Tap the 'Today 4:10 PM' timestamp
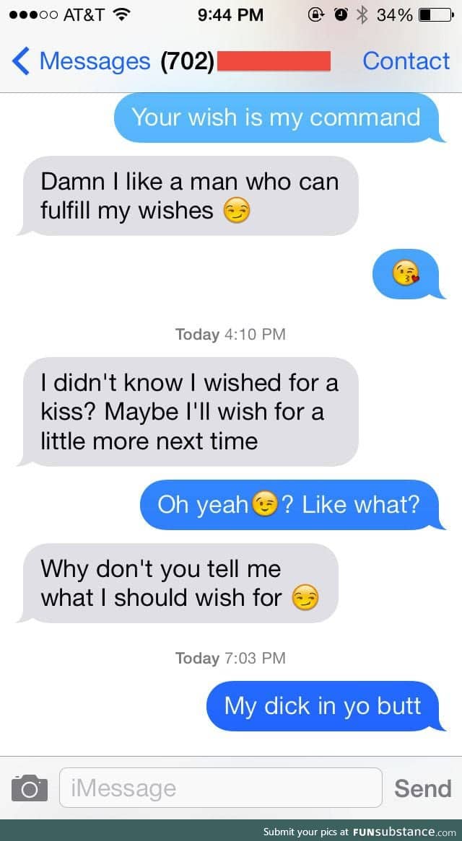462x841 pixels. (231, 334)
